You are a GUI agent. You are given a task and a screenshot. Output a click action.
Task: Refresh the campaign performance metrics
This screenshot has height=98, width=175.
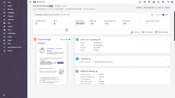pos(152,15)
